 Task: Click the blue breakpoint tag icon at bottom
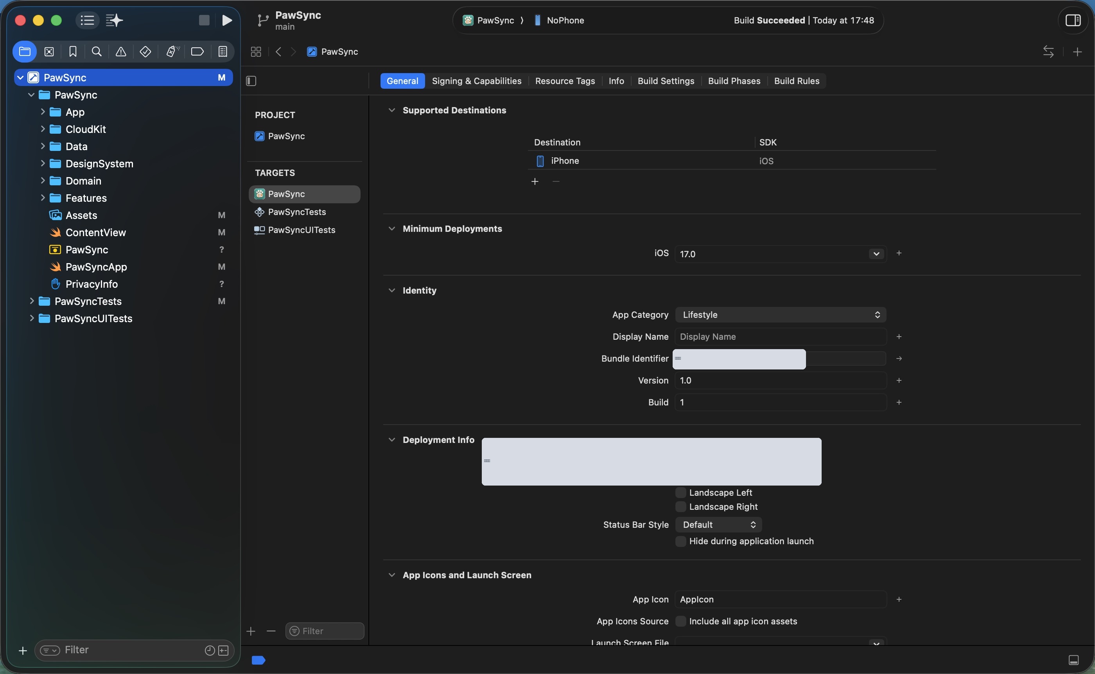(258, 660)
